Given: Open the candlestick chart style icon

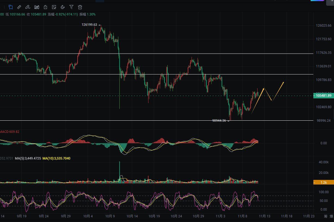Looking at the screenshot, I should 37,7.
